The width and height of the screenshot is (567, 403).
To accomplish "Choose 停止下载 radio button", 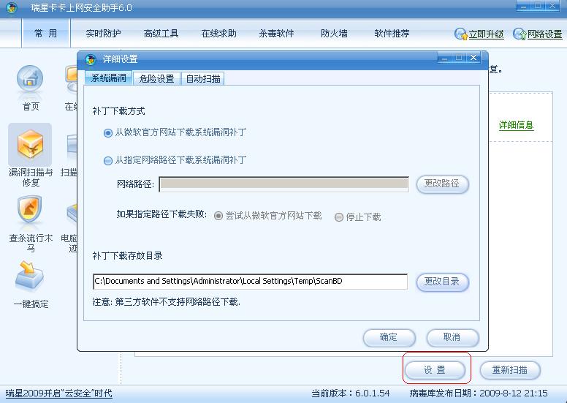I will pyautogui.click(x=338, y=217).
